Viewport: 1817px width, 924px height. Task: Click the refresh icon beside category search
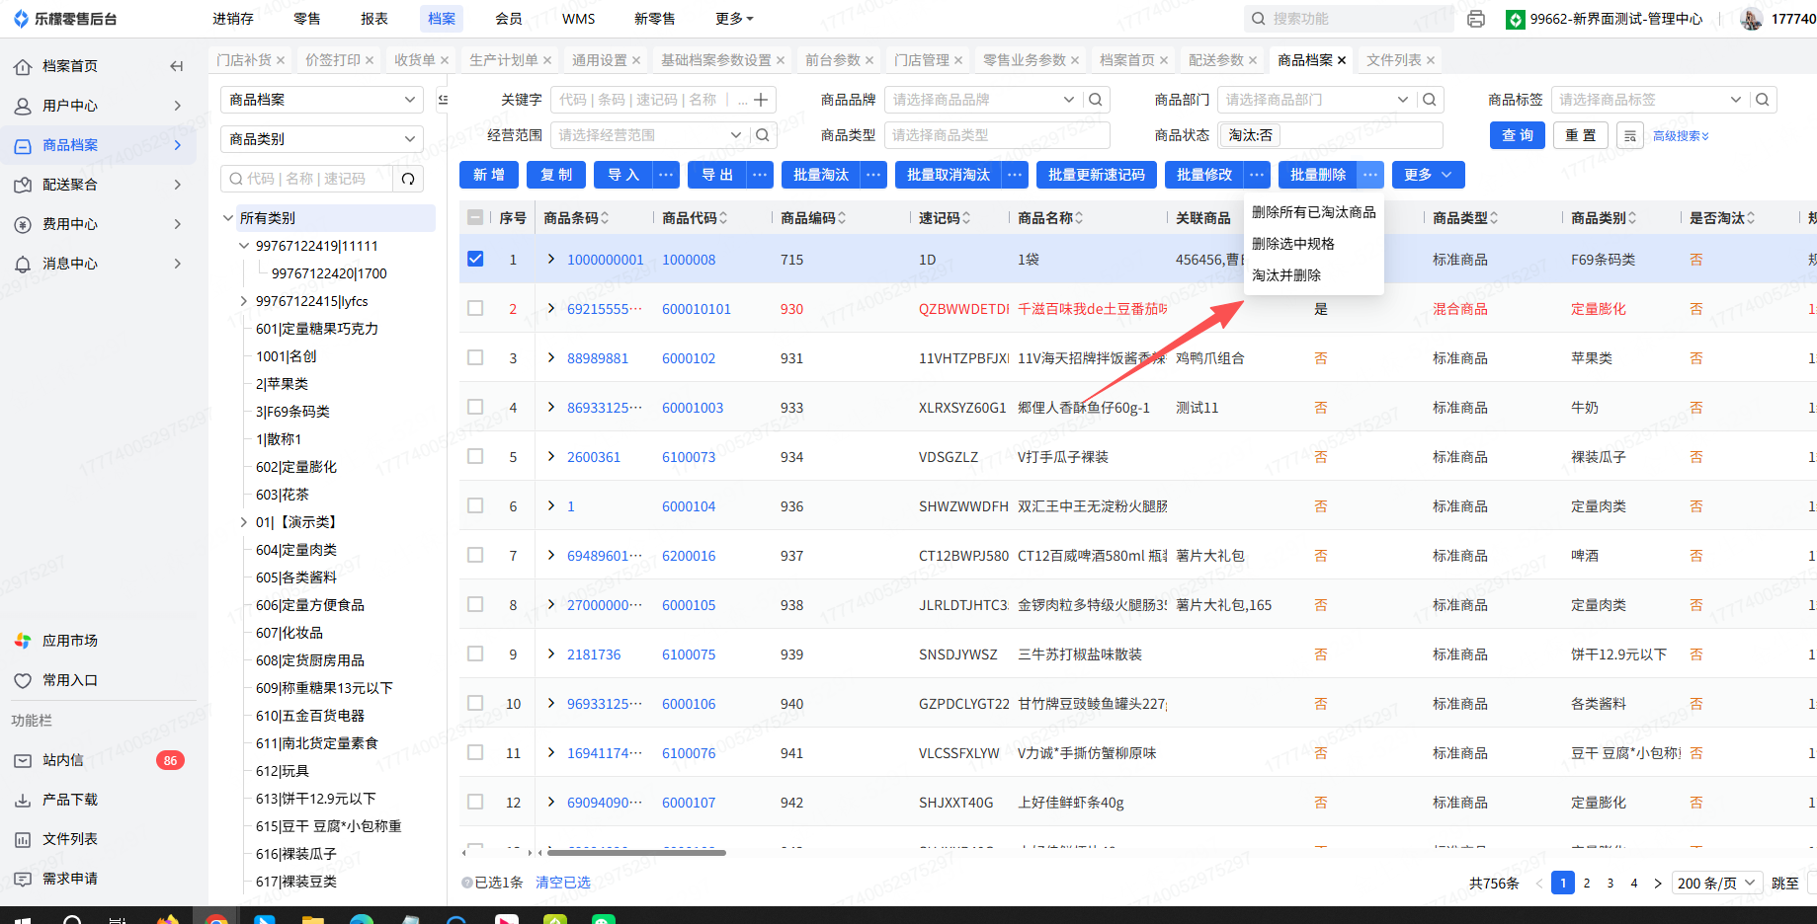pos(408,179)
